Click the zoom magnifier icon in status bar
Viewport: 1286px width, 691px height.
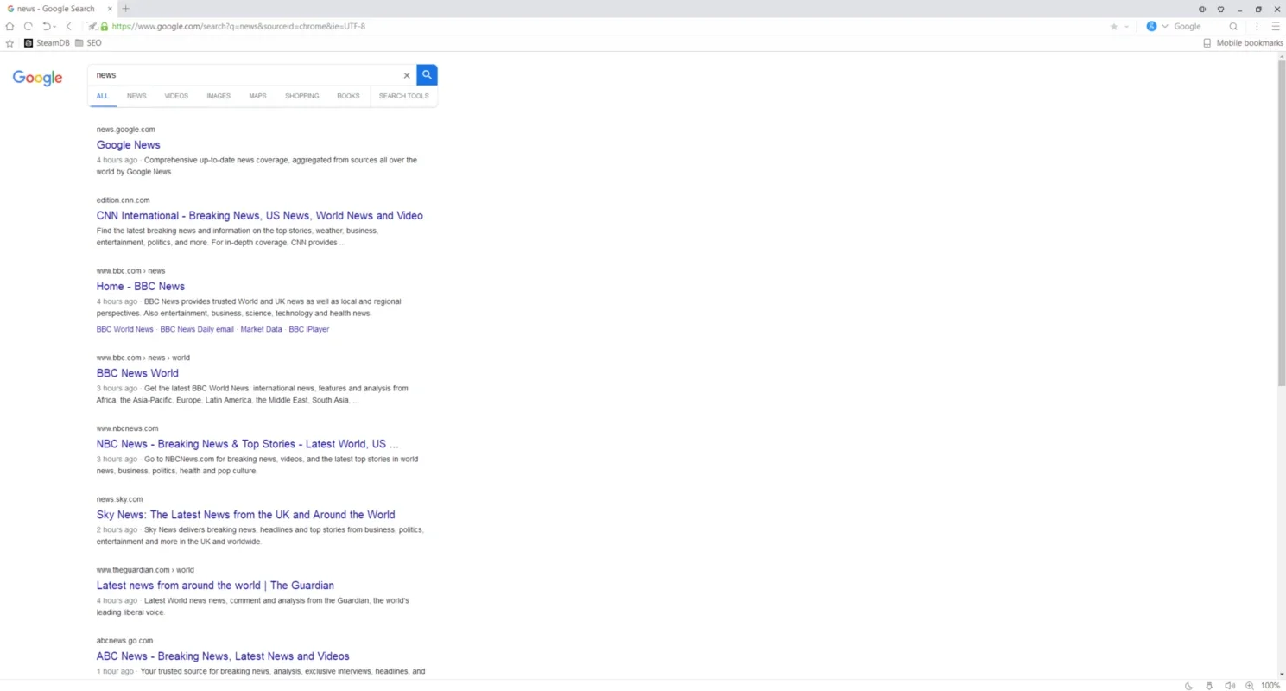[1250, 686]
